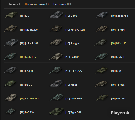Select the "[10] M48 Patton" text
The height and width of the screenshot is (120, 135).
[x=75, y=30]
